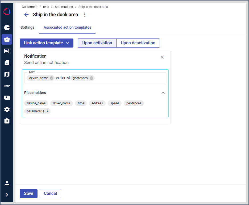
Task: Open the map icon in the sidebar
Action: (7, 74)
